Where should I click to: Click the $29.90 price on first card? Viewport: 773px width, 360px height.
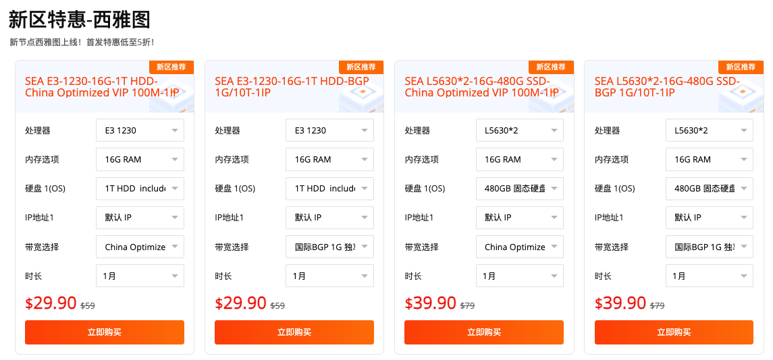(x=51, y=303)
